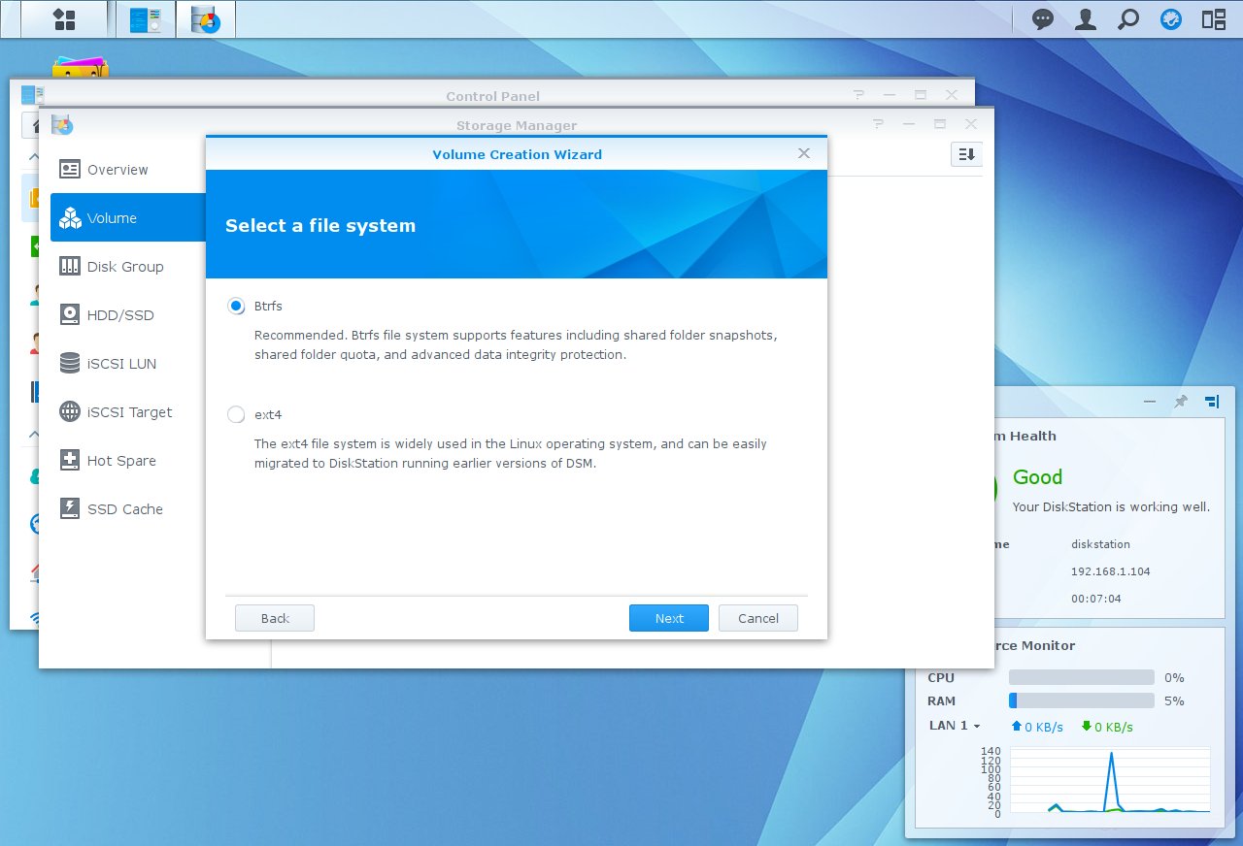The image size is (1243, 846).
Task: Close the Volume Creation Wizard dialog
Action: (804, 153)
